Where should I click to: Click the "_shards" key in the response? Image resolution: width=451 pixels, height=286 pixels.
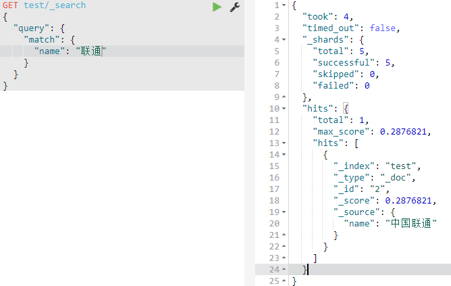[x=325, y=40]
